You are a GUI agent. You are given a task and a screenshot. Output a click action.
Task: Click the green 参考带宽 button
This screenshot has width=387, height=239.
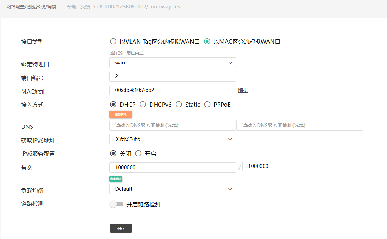tap(116, 179)
